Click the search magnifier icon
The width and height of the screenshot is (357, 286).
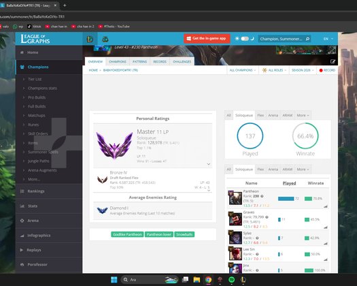point(307,39)
